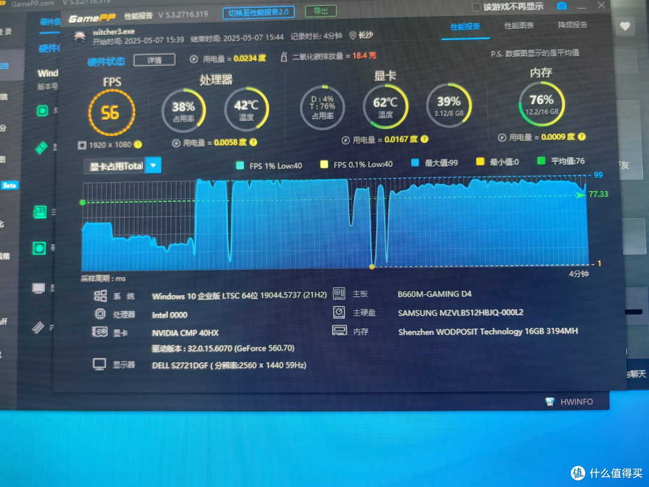This screenshot has width=649, height=487.
Task: Expand the 显卡占用Total dropdown arrow
Action: point(153,165)
